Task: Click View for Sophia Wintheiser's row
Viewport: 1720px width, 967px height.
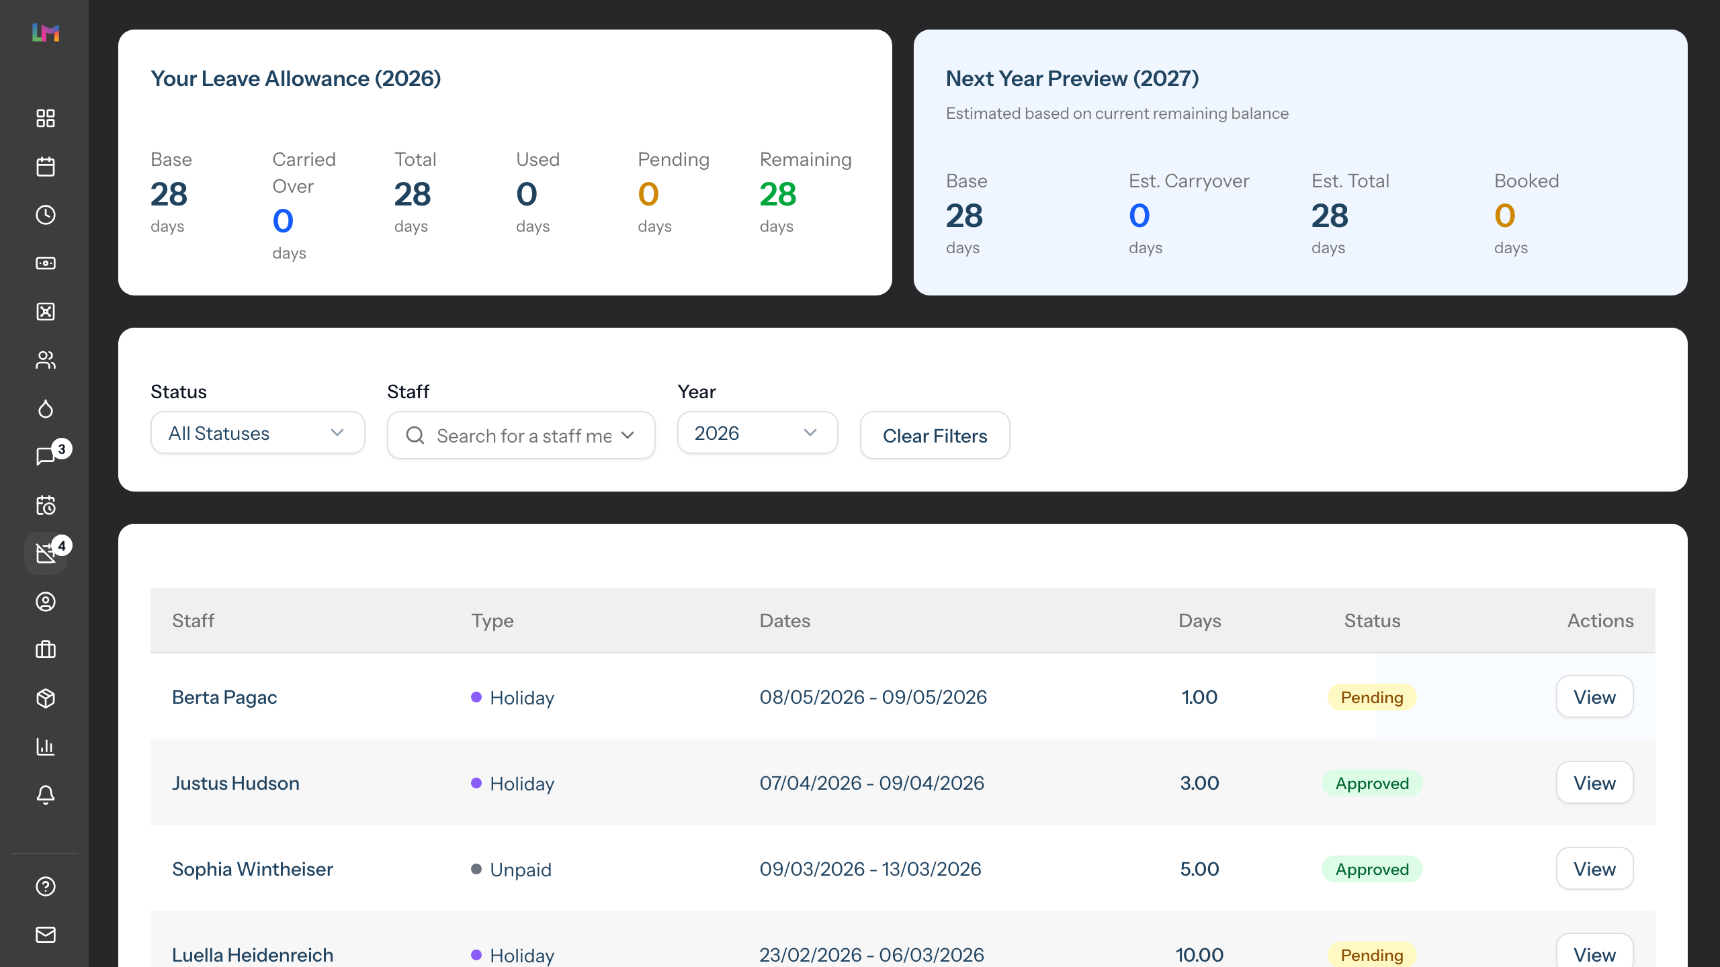Action: point(1594,869)
